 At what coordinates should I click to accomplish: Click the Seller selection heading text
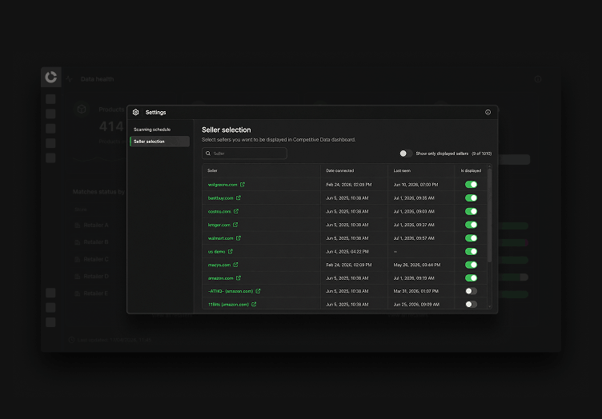tap(226, 130)
